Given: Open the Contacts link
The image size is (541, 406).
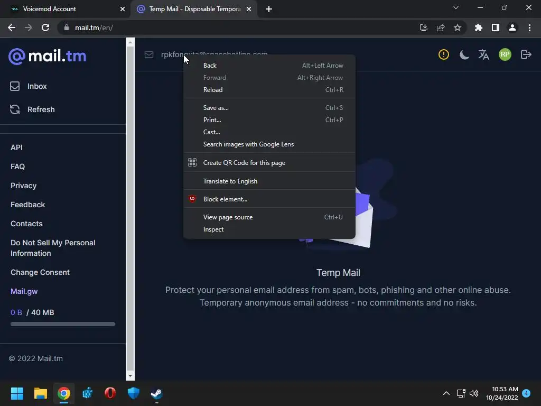Looking at the screenshot, I should pos(26,224).
